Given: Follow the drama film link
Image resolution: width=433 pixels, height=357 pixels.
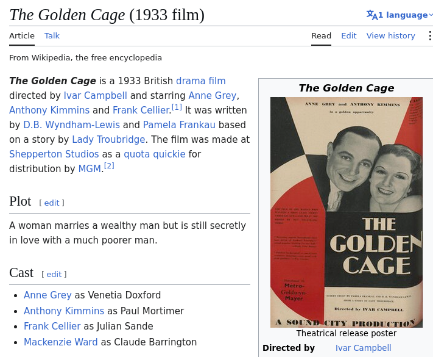Looking at the screenshot, I should pyautogui.click(x=201, y=81).
